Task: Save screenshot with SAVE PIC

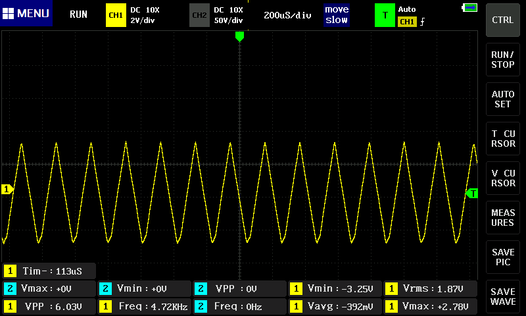Action: point(503,257)
